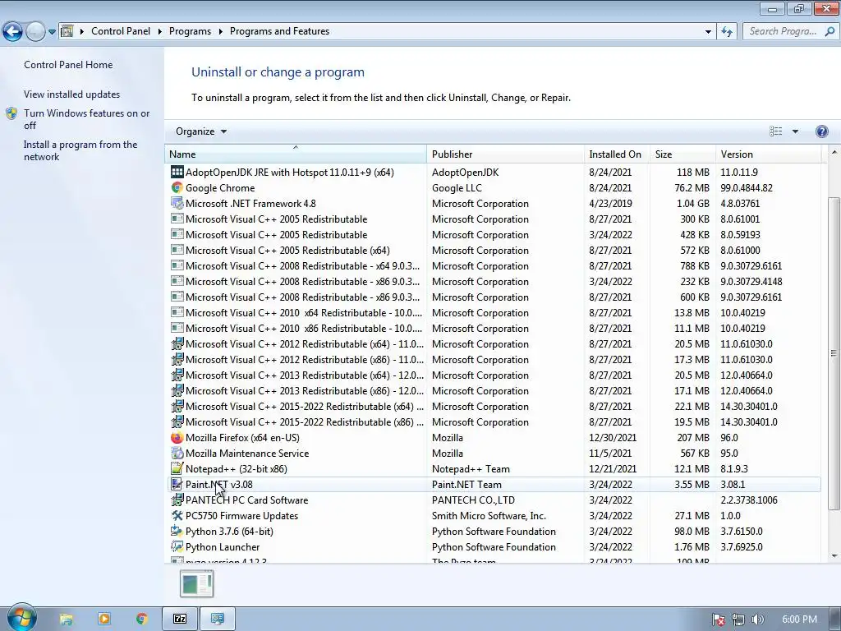Select Visual C++ 2010 x64 Redistributable row

click(x=493, y=313)
